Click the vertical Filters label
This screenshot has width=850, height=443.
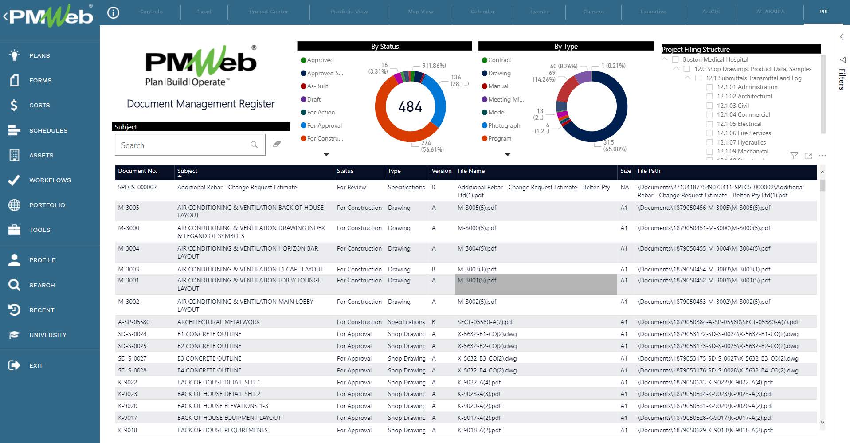[x=842, y=79]
